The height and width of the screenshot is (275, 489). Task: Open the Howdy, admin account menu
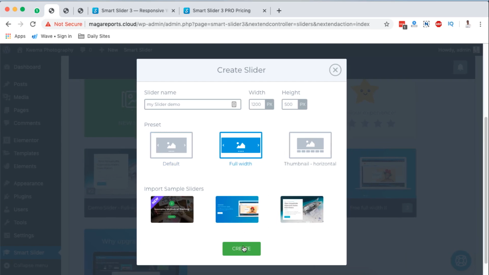coord(459,50)
